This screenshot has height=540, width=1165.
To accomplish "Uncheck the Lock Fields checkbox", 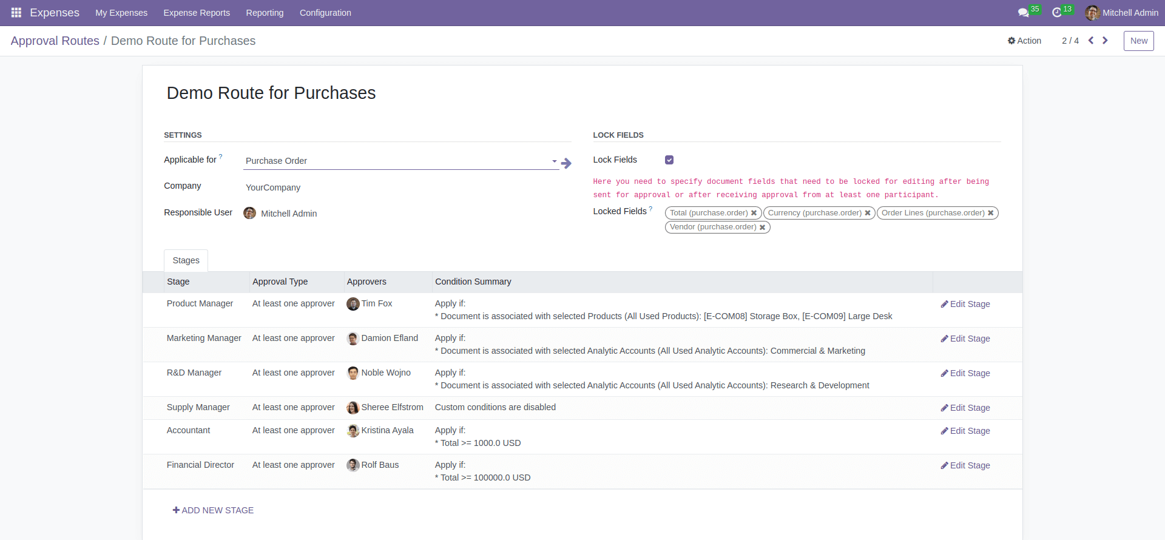I will [x=669, y=160].
